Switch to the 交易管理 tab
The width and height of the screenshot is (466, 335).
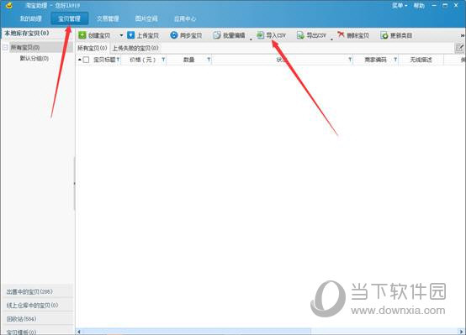(x=108, y=18)
